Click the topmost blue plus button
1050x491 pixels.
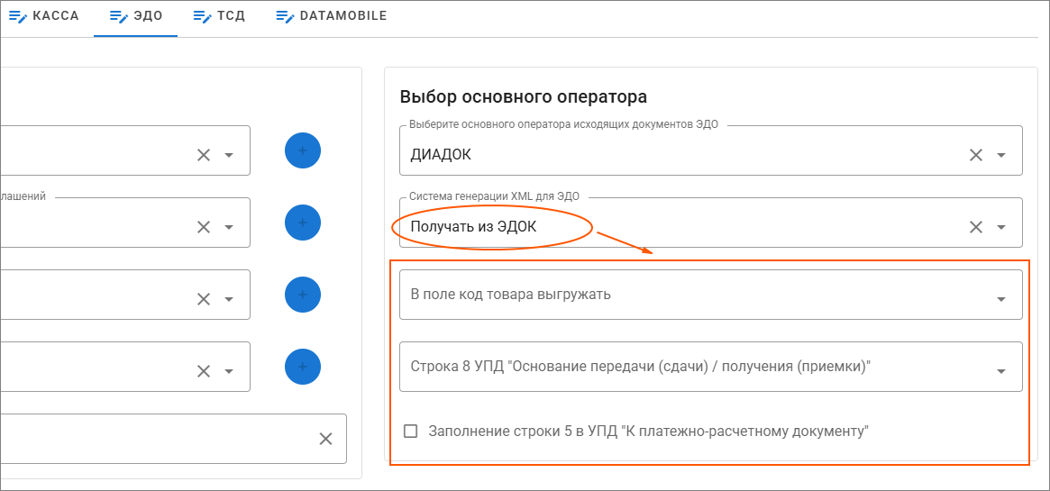[x=303, y=150]
